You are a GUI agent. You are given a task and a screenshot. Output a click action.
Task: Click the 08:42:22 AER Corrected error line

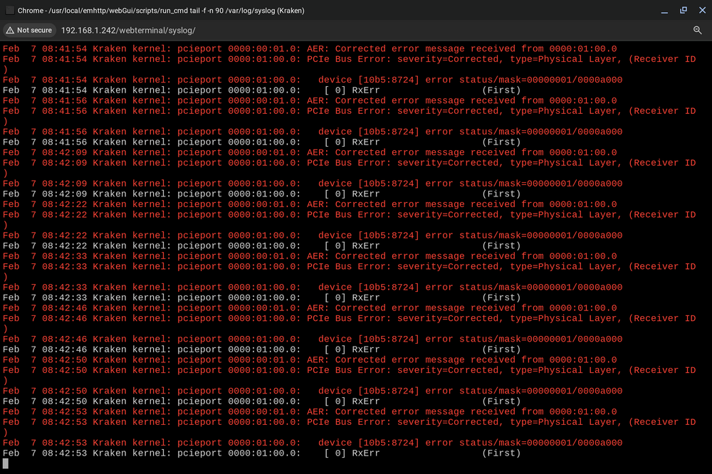310,204
